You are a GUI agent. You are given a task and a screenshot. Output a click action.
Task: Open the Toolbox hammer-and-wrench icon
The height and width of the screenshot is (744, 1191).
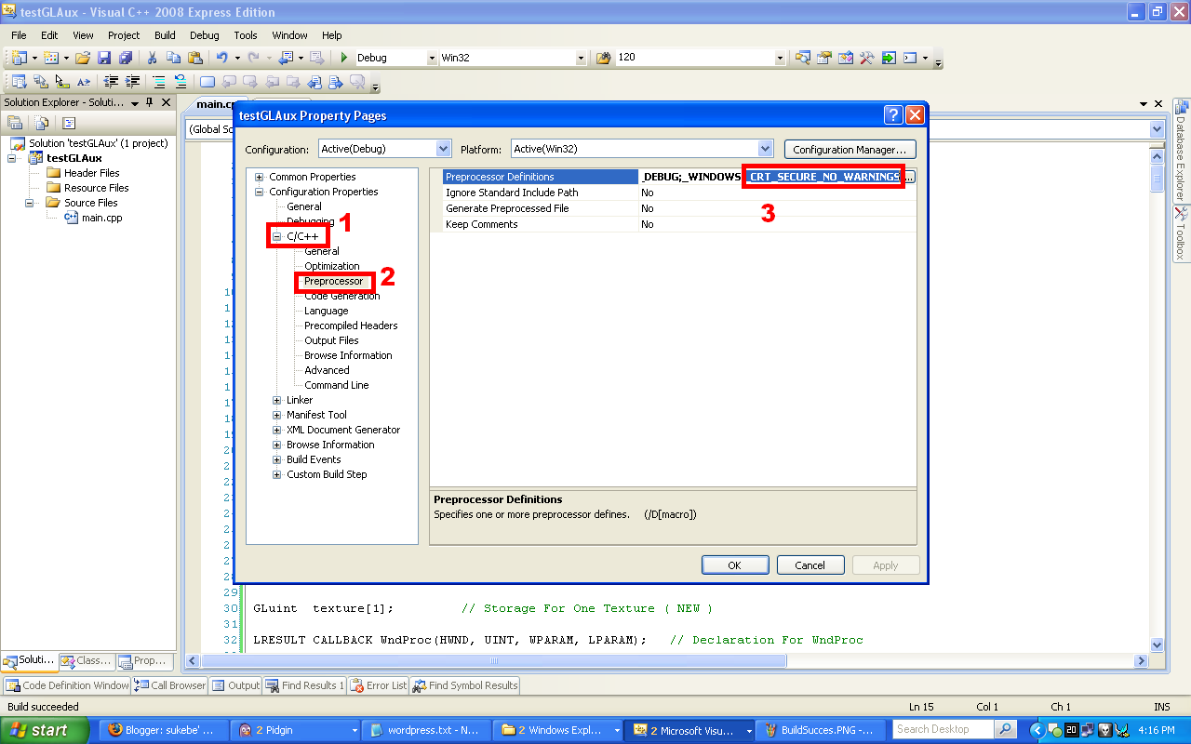(x=867, y=58)
